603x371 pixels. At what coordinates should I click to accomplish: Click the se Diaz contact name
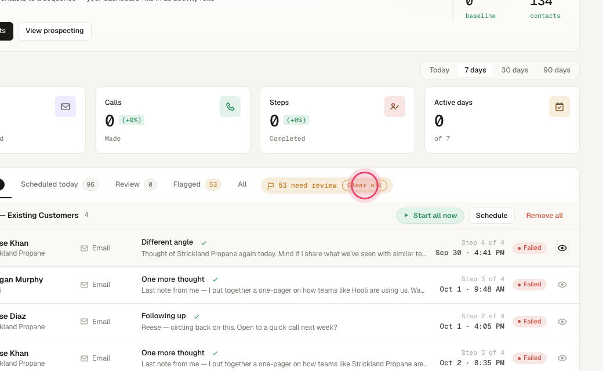(x=13, y=317)
